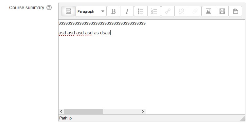Click the toolbar toggle icon
This screenshot has width=249, height=126.
(68, 11)
